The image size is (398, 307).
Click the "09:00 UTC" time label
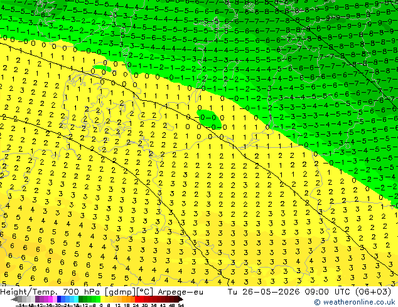328,292
